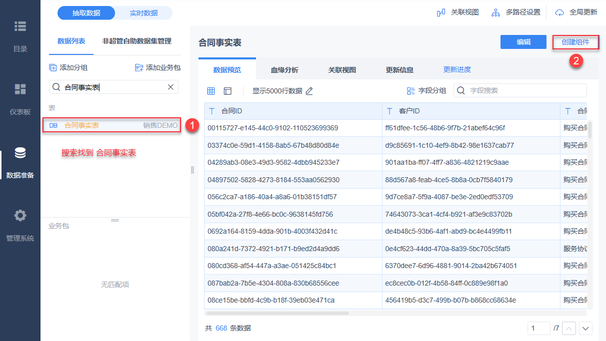The width and height of the screenshot is (606, 341).
Task: Open the 仪表板 dashboard section
Action: click(x=20, y=99)
